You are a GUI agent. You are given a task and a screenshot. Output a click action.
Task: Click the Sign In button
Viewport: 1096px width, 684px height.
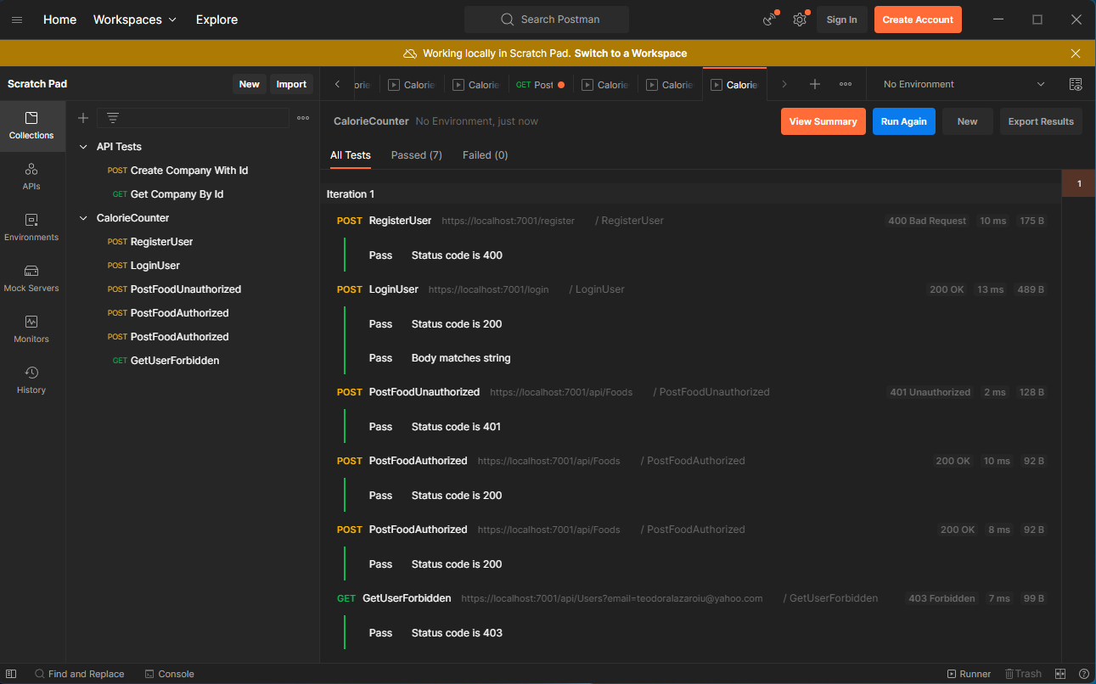point(842,20)
